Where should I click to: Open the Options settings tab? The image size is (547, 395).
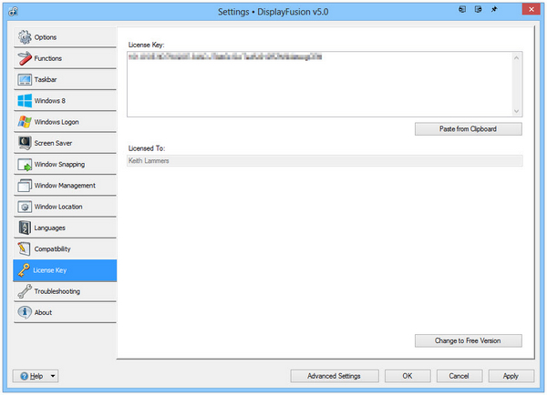coord(65,37)
